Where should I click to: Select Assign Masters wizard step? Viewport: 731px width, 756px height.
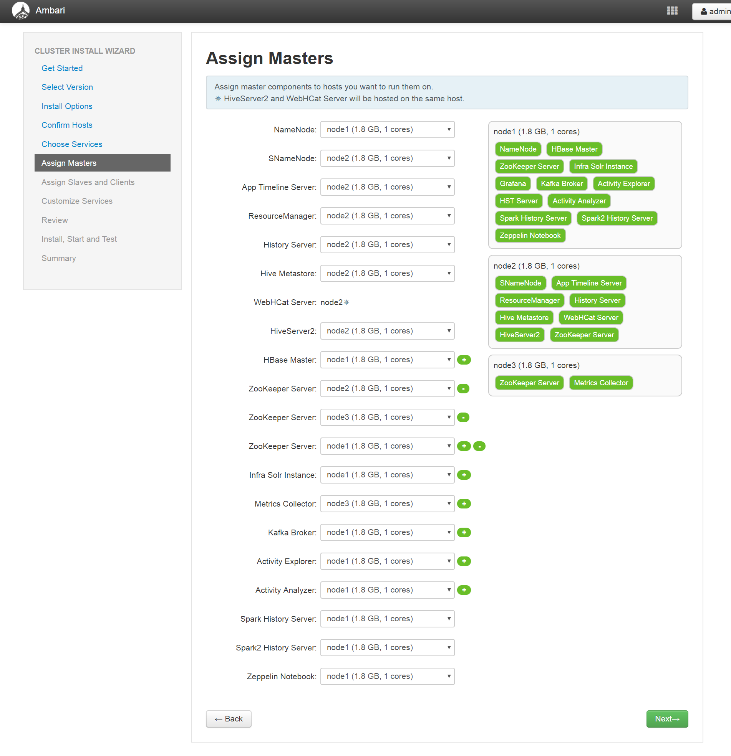pos(102,163)
